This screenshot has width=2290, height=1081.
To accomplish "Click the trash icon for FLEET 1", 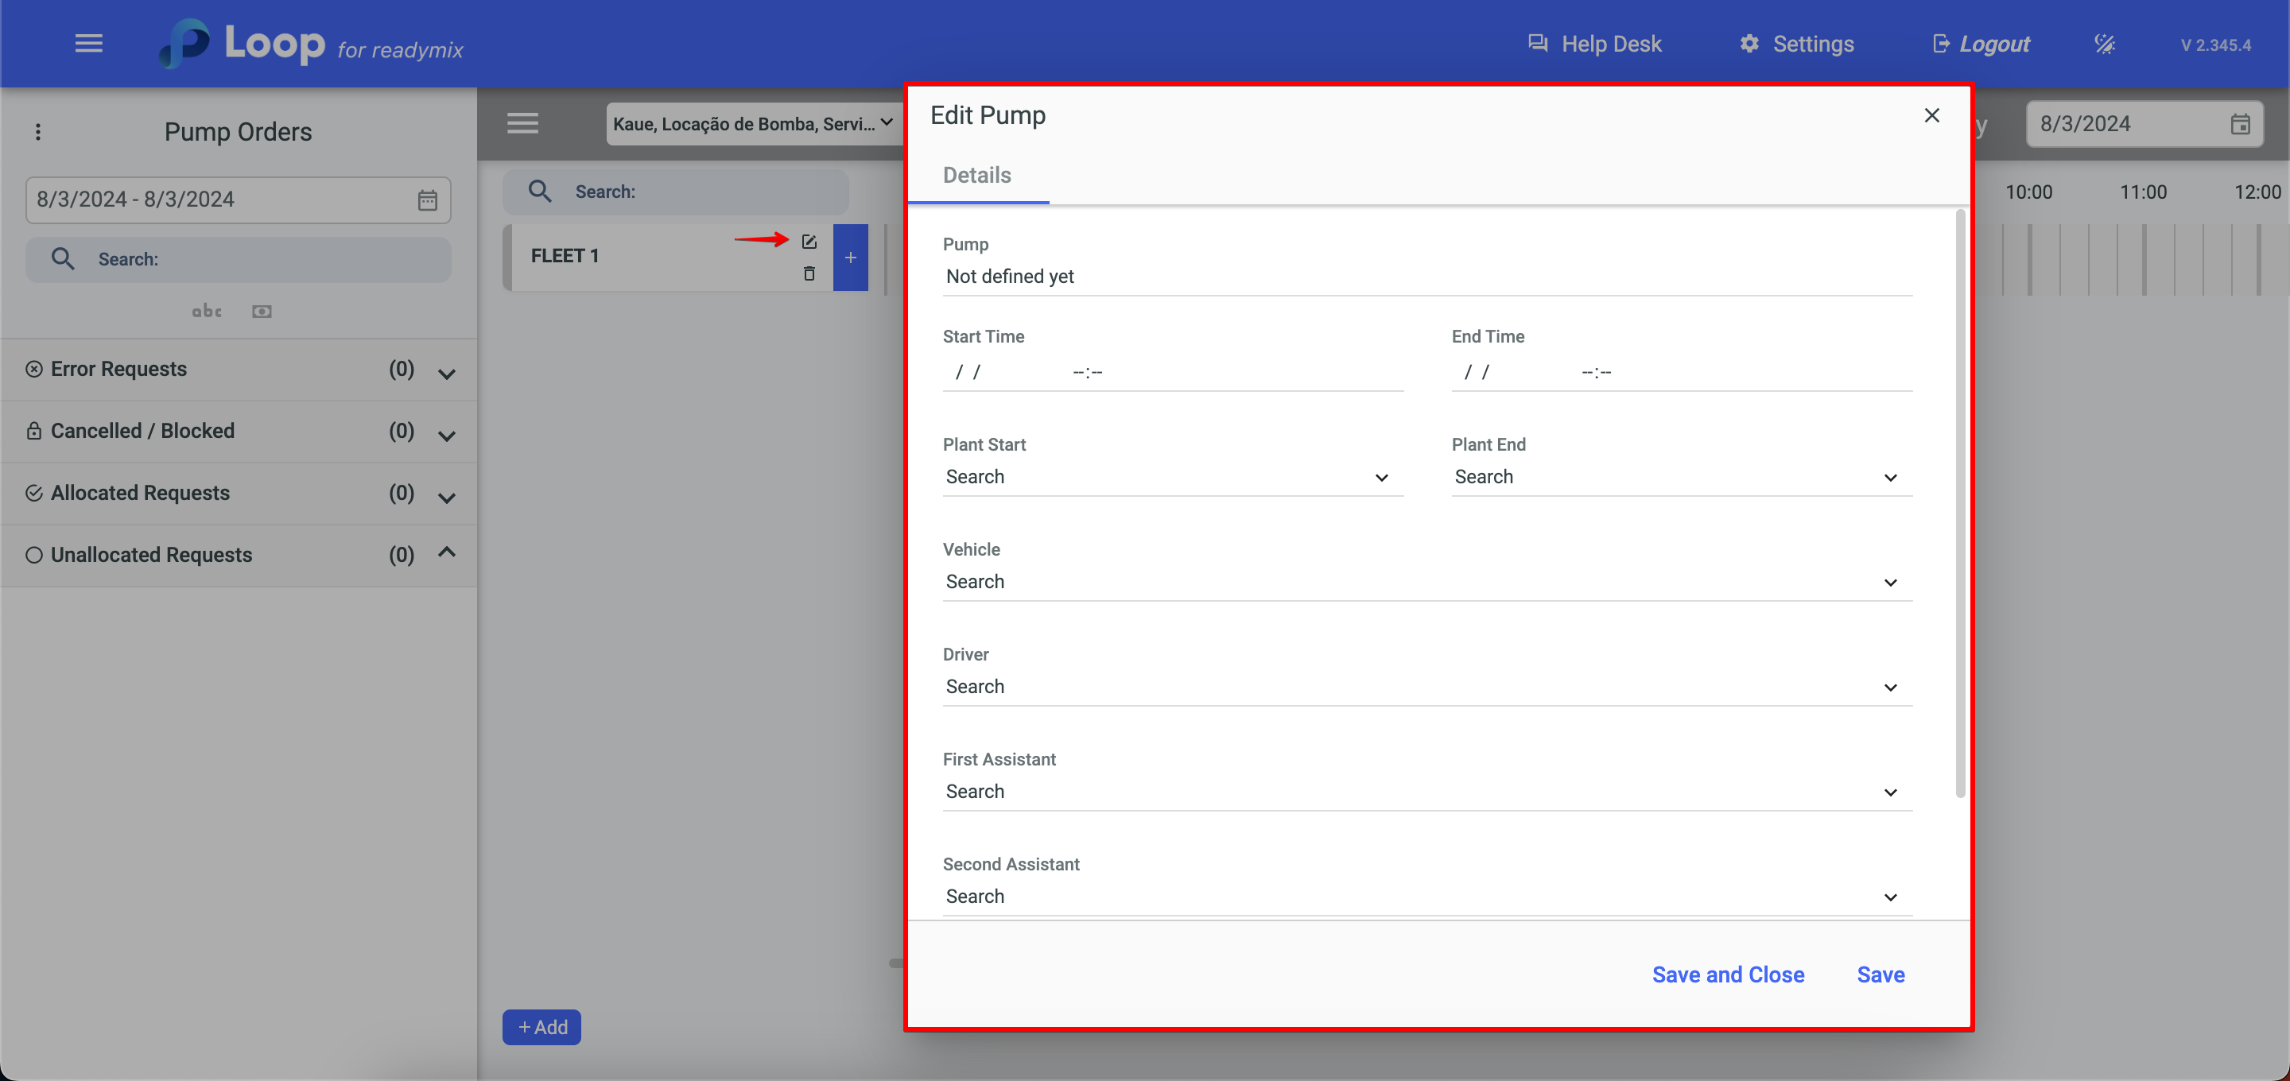I will point(809,273).
